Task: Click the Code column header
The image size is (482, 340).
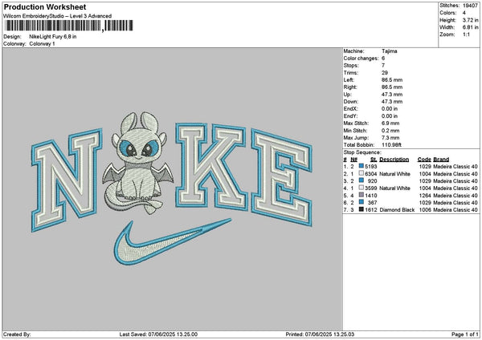Action: point(424,160)
